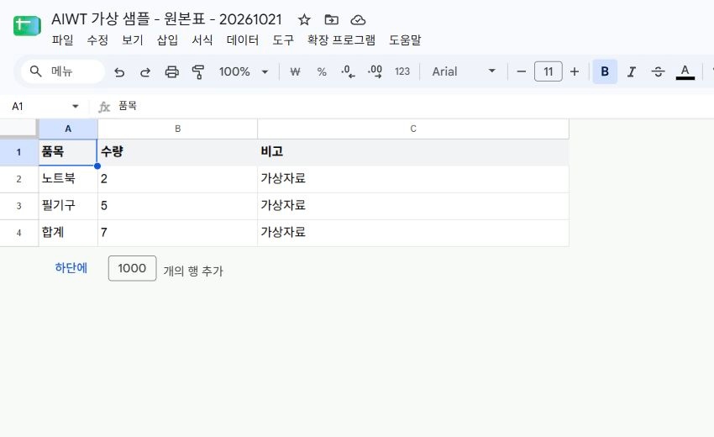
Task: Format as percent
Action: pyautogui.click(x=322, y=71)
